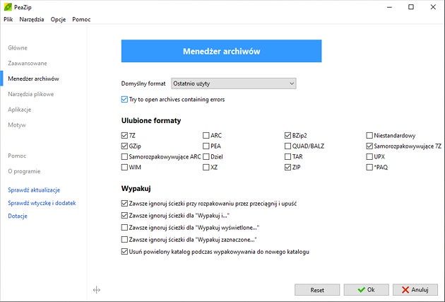The width and height of the screenshot is (445, 302).
Task: Open the O programie section
Action: (24, 171)
